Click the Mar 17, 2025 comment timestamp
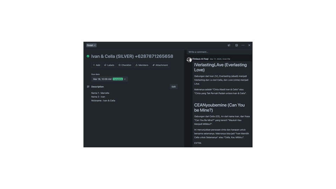 tap(220, 59)
